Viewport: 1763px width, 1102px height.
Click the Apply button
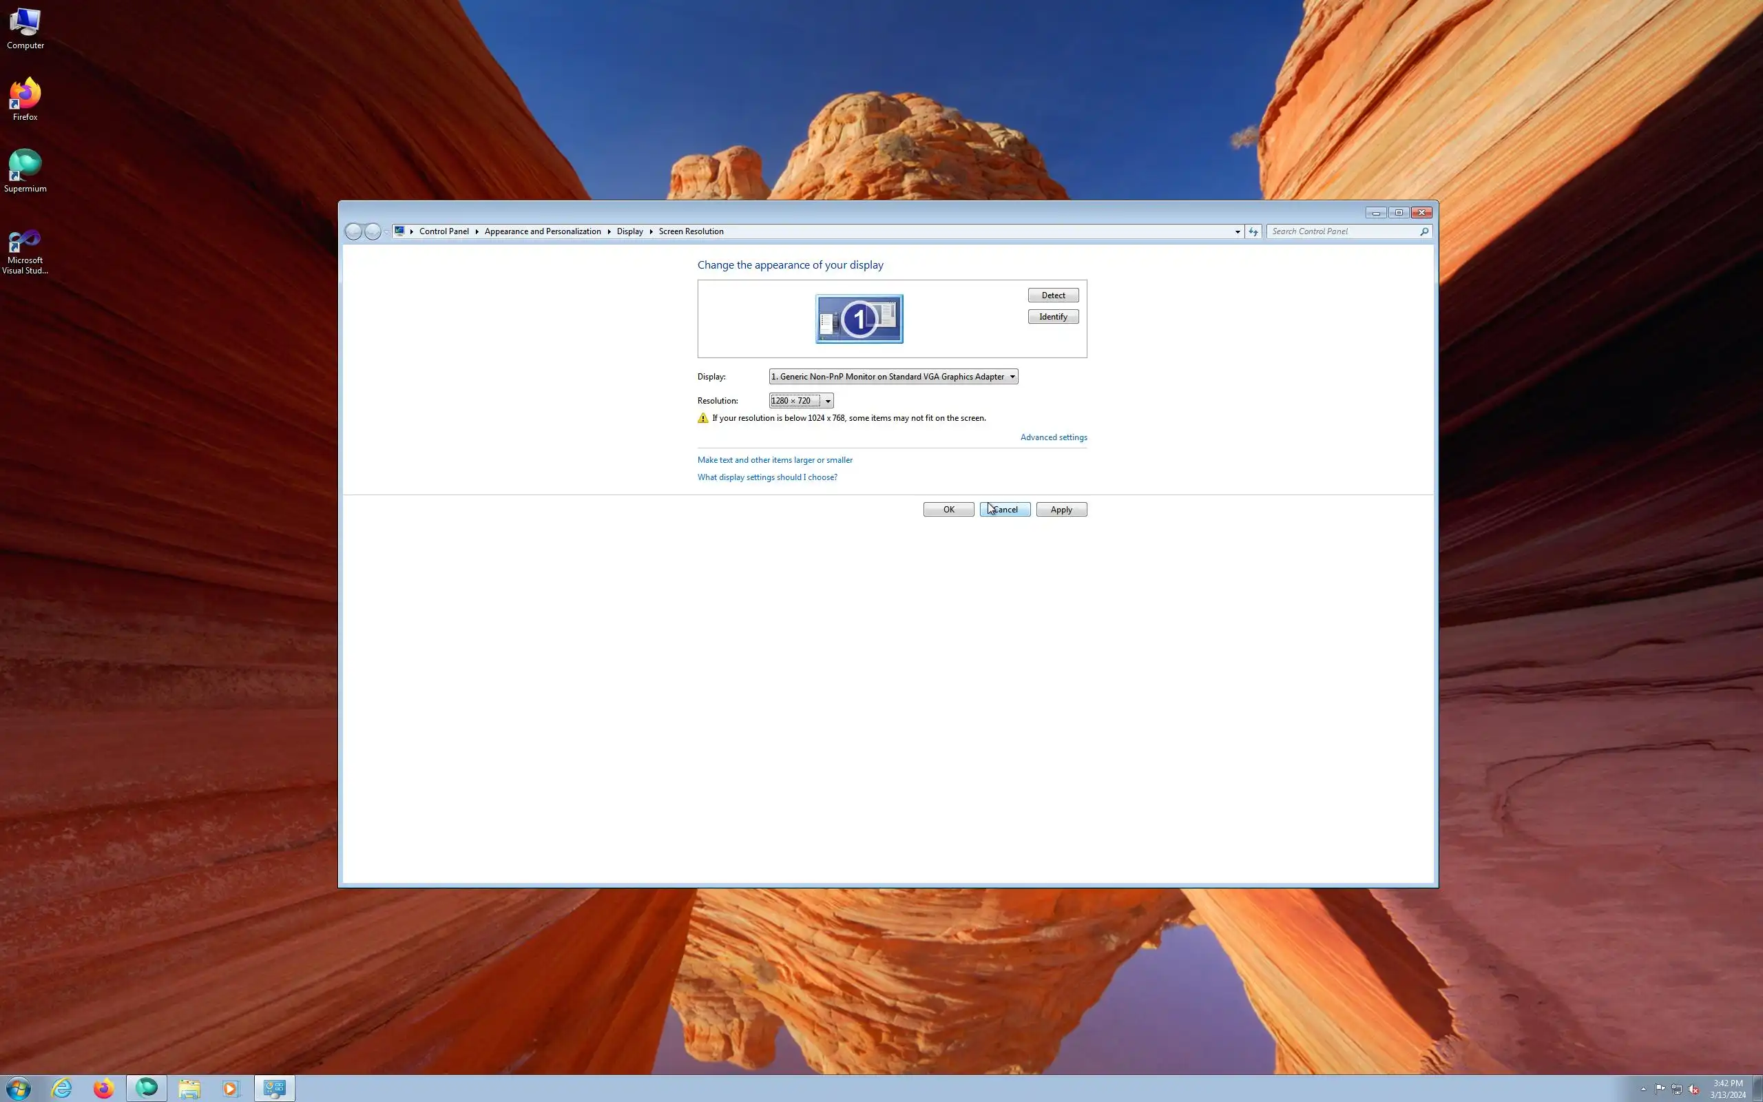1061,510
